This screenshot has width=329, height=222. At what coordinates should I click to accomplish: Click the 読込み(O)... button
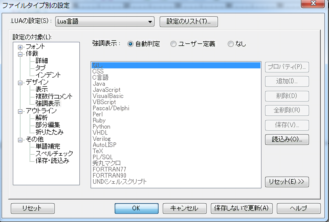tap(287, 140)
